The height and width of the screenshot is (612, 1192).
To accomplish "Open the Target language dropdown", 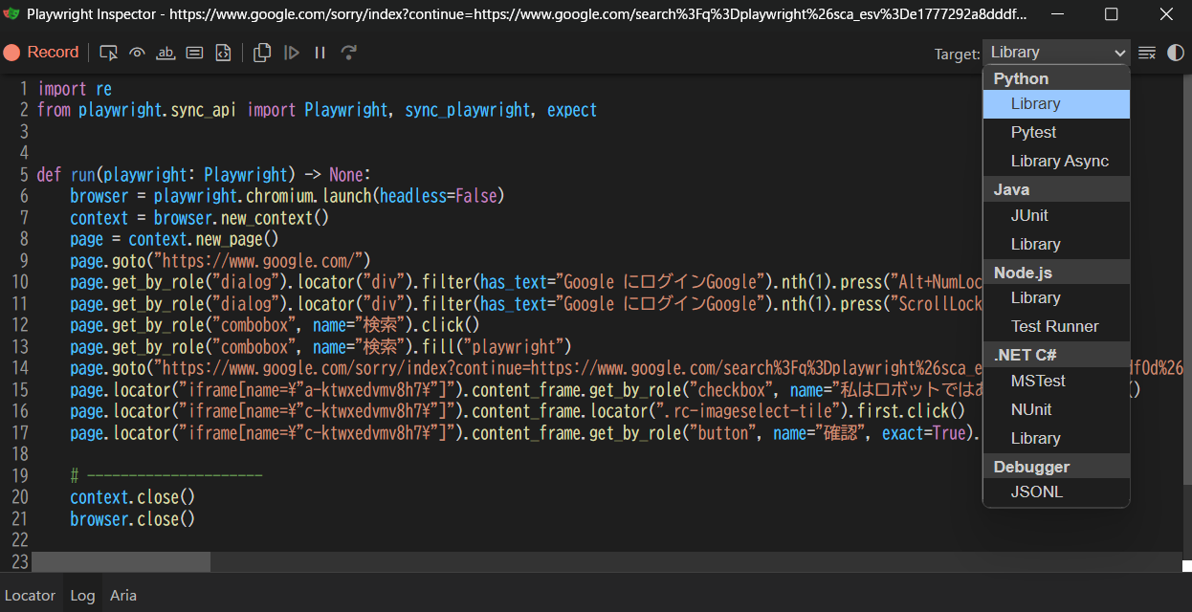I will pyautogui.click(x=1056, y=52).
